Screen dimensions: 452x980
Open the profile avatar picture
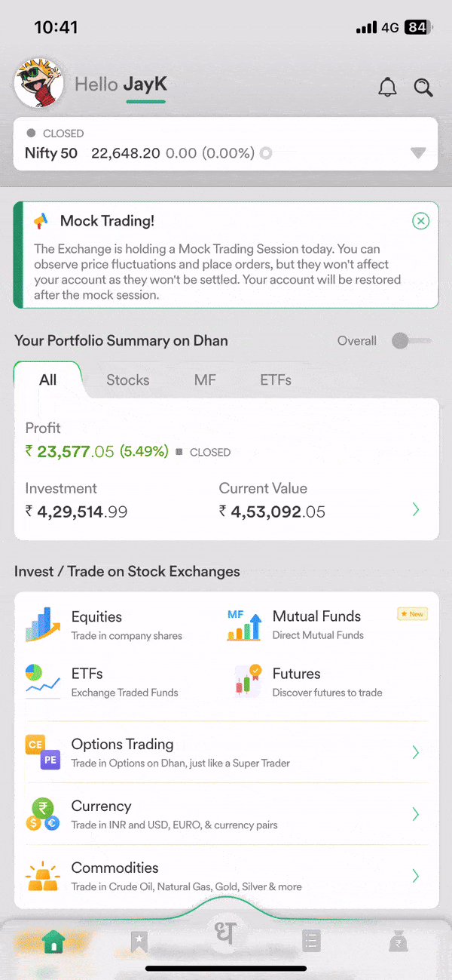click(x=38, y=83)
